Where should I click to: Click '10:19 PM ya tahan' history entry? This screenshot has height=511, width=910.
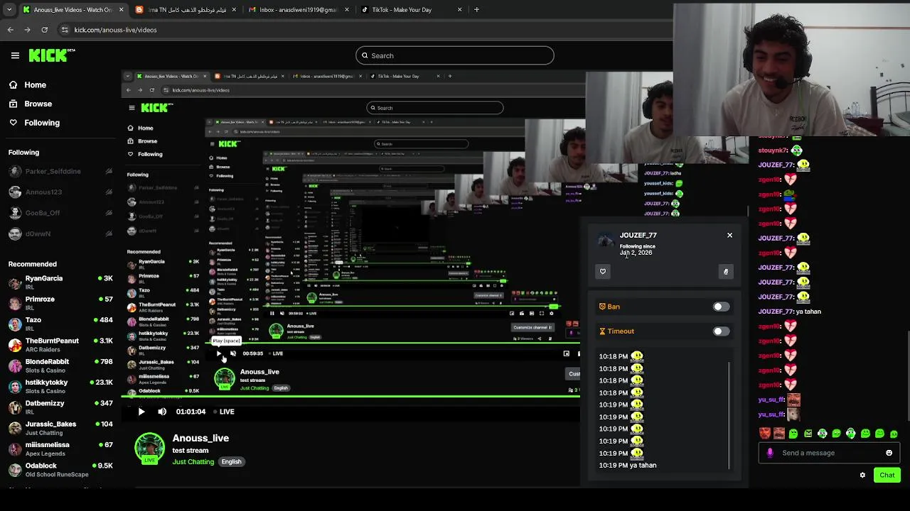tap(628, 466)
